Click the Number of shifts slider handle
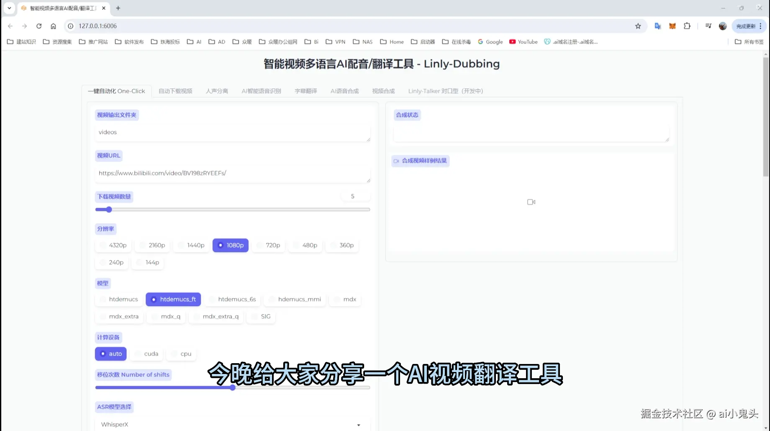 point(232,387)
